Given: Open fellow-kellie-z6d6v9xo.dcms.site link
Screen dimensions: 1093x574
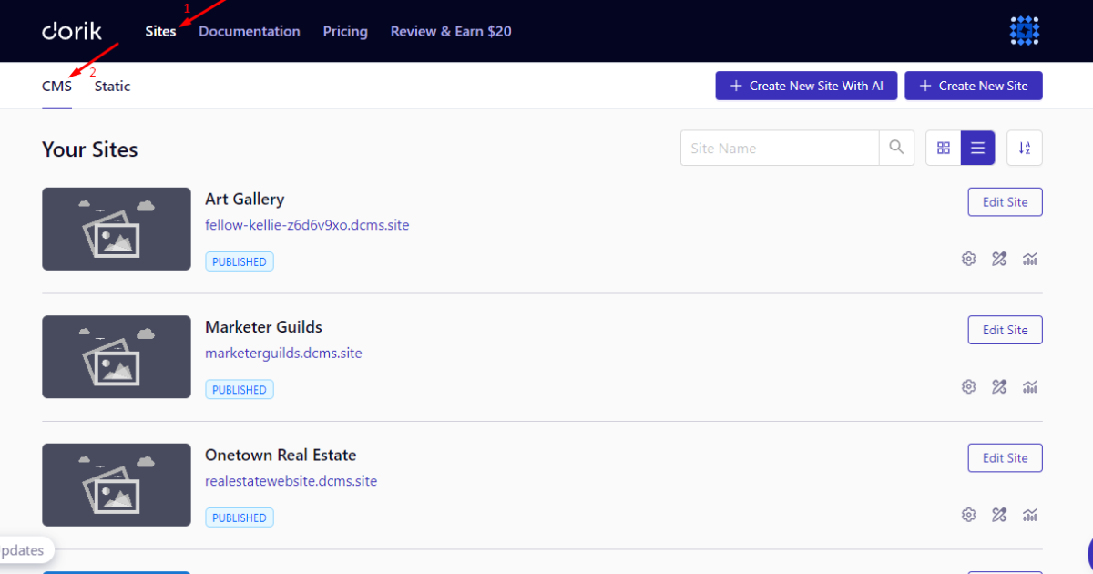Looking at the screenshot, I should point(307,224).
